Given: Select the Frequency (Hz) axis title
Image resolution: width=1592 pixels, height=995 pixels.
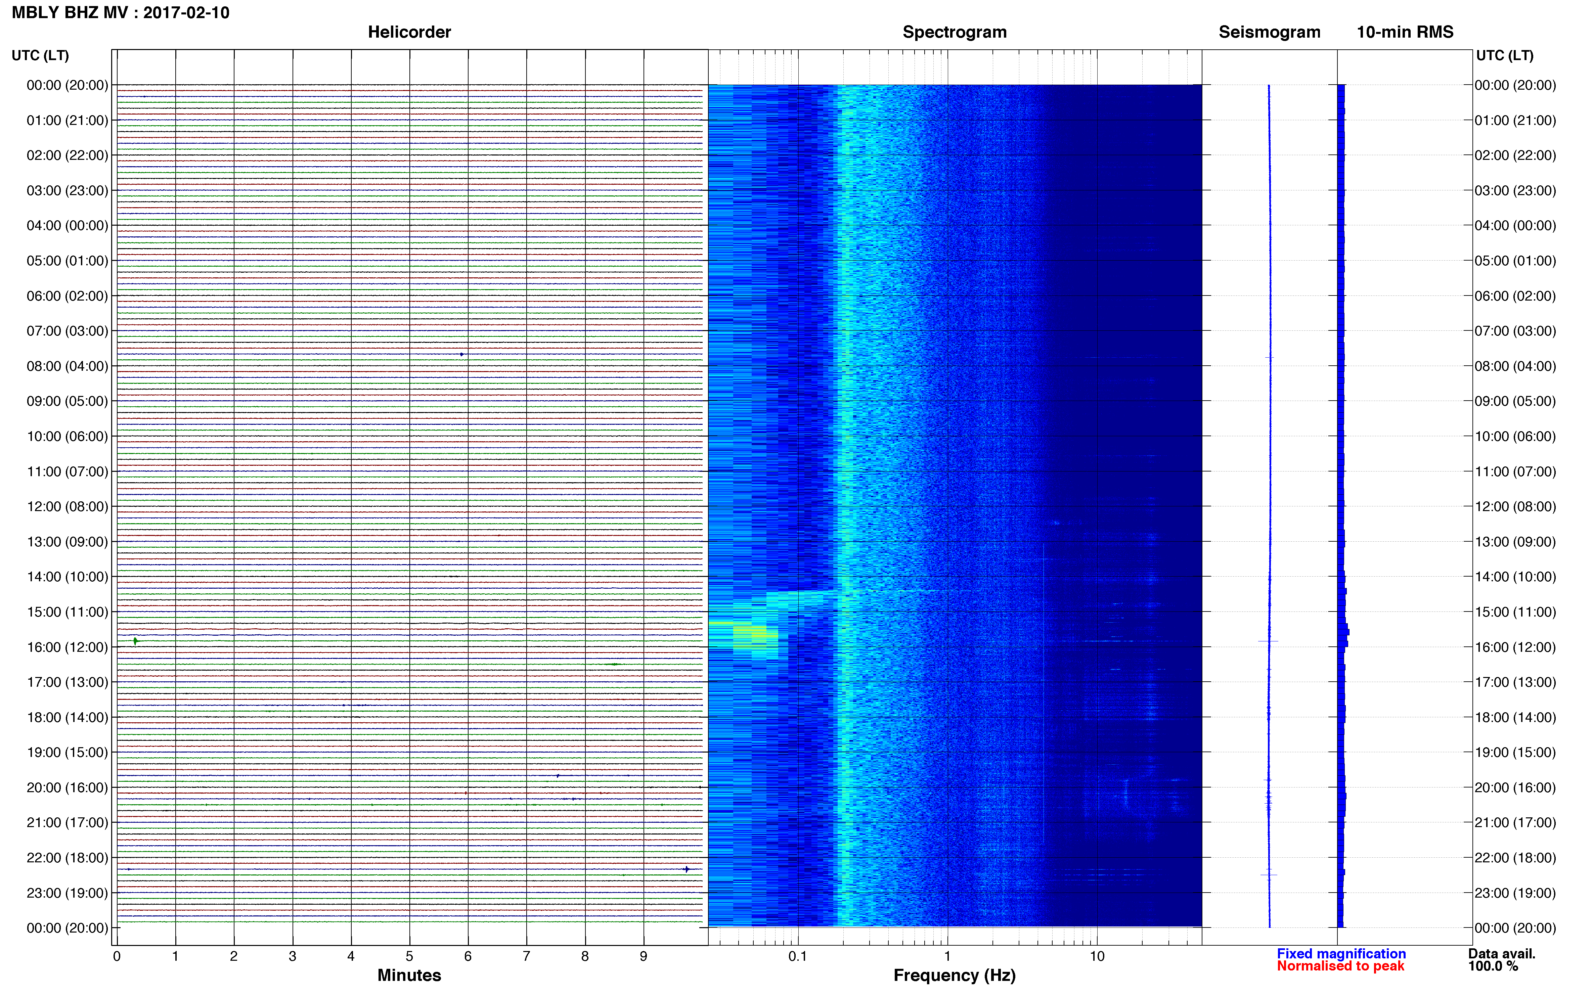Looking at the screenshot, I should [954, 975].
